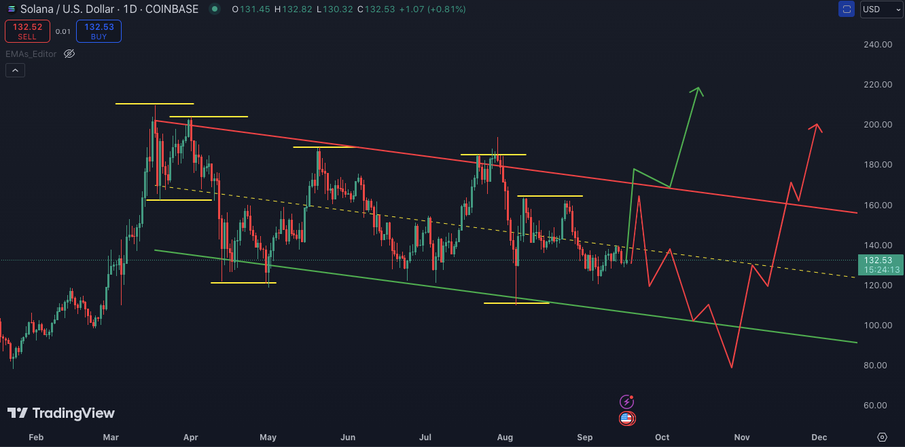Click the Mar label on time axis
Image resolution: width=905 pixels, height=447 pixels.
click(x=111, y=437)
